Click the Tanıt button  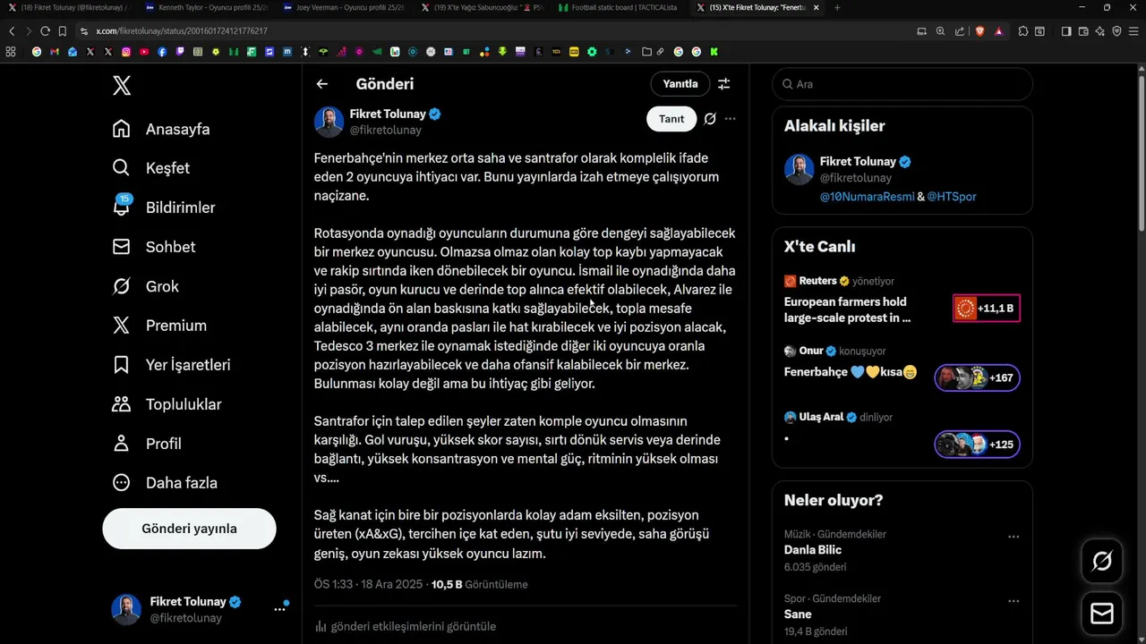671,119
